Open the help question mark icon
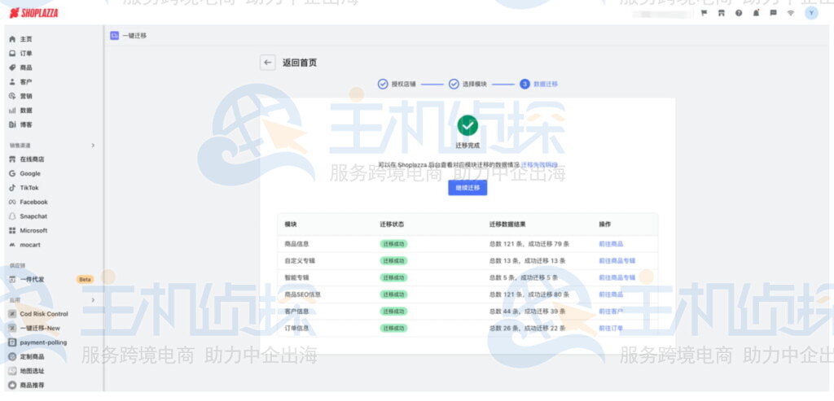 pyautogui.click(x=739, y=13)
